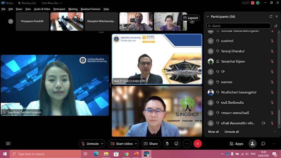Sort the participants list

276,26
